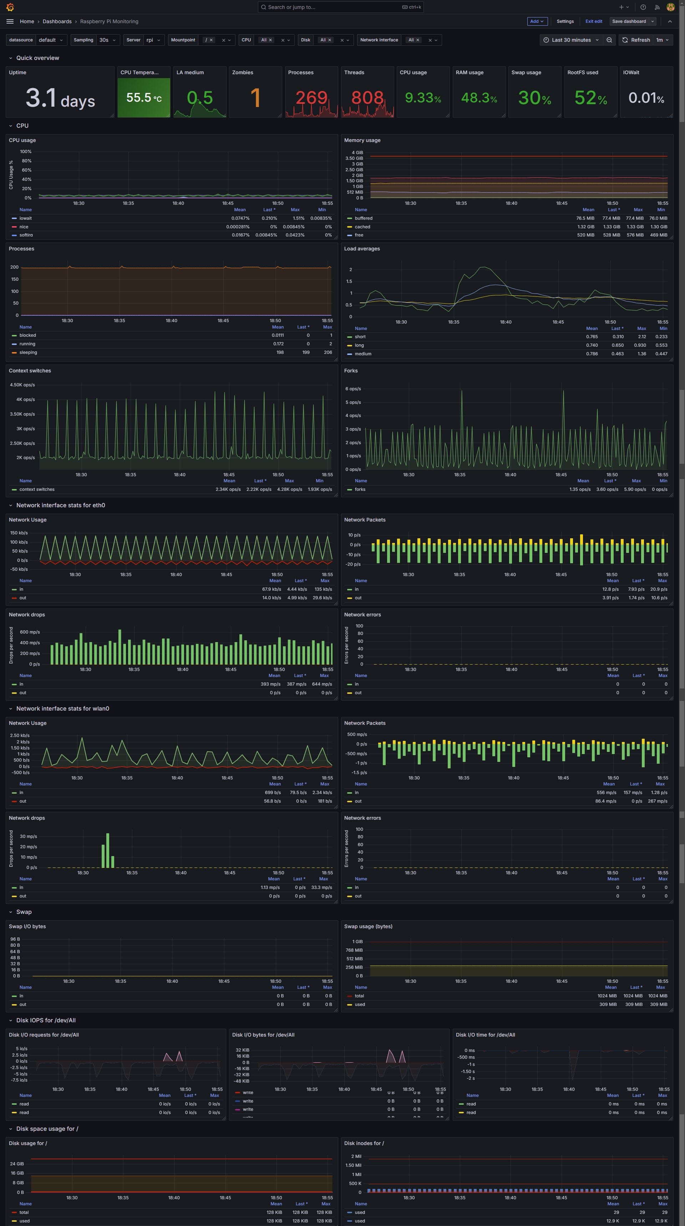Remove the '/' Mountpoint filter tag
685x1226 pixels.
[x=211, y=40]
